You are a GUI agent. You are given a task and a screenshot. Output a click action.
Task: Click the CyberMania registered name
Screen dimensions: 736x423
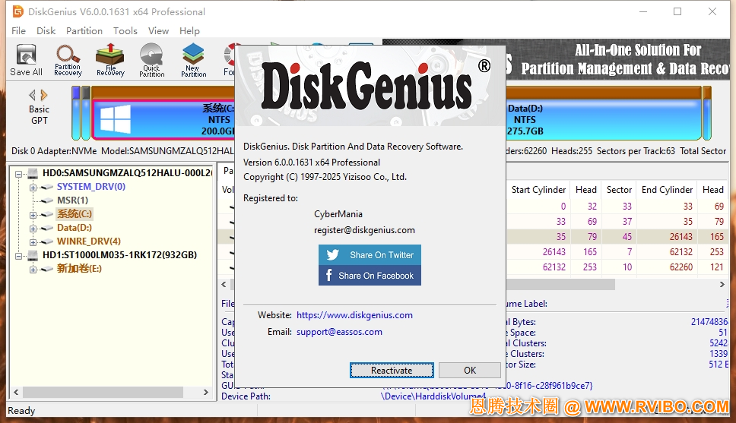click(338, 214)
